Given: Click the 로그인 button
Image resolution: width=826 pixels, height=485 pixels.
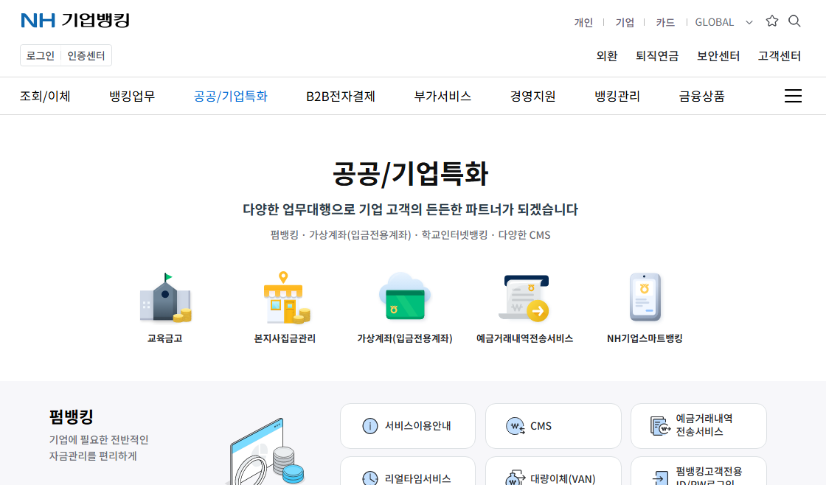Looking at the screenshot, I should [x=41, y=56].
